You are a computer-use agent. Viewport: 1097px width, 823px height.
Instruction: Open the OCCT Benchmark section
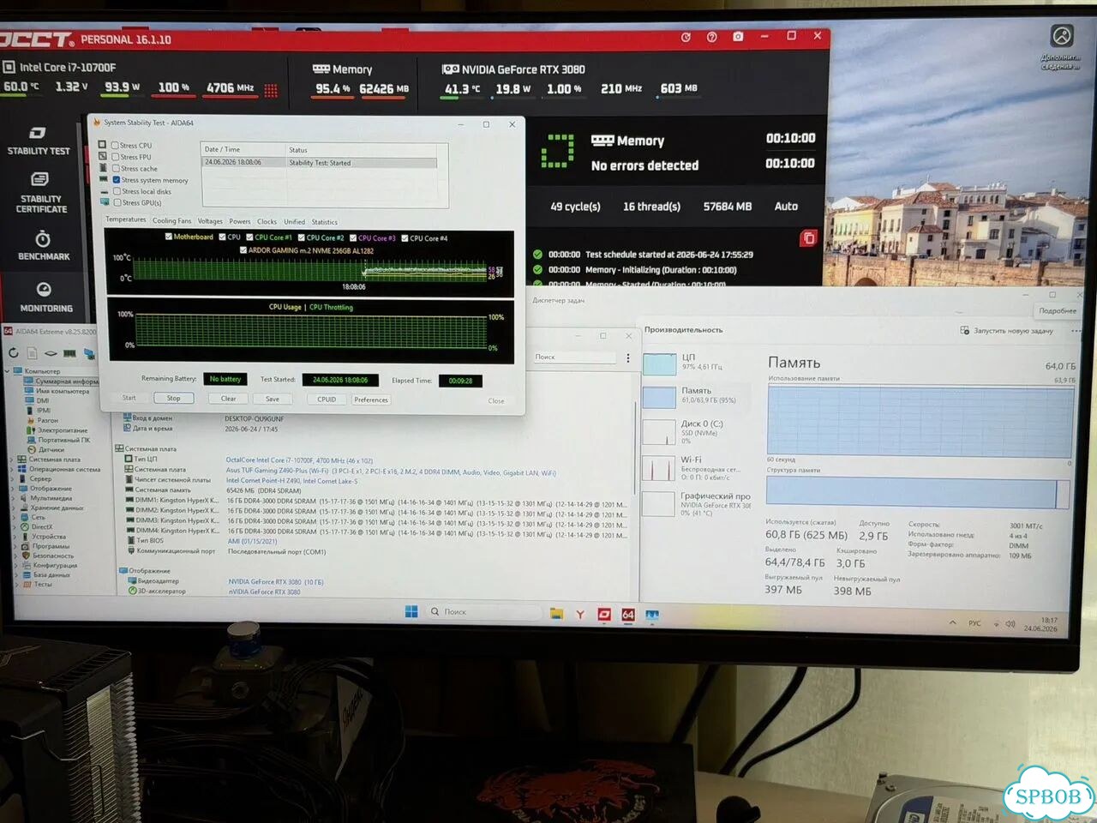pyautogui.click(x=44, y=246)
